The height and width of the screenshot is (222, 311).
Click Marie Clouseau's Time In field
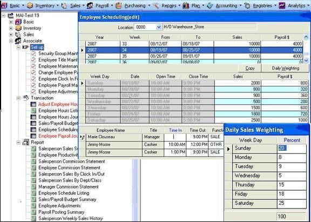click(x=175, y=137)
